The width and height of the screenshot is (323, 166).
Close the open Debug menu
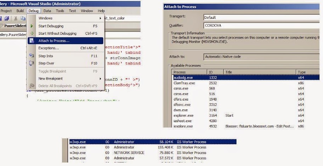tap(34, 11)
